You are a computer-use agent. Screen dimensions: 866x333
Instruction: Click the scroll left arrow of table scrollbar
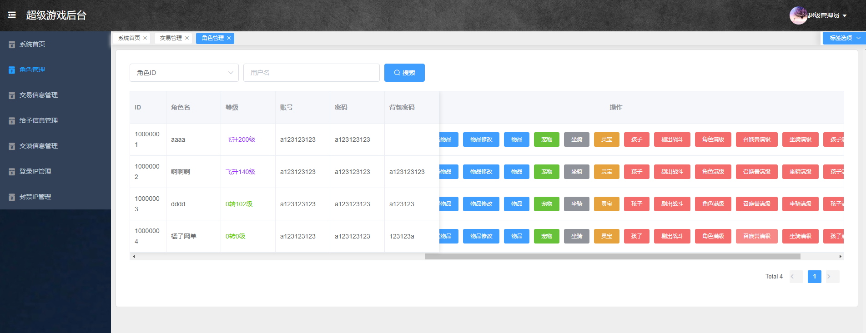pos(134,257)
